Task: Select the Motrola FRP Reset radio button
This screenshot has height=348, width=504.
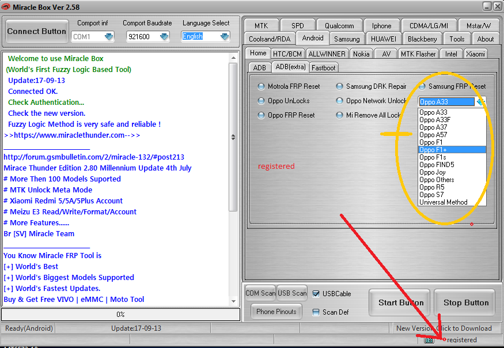Action: point(262,86)
